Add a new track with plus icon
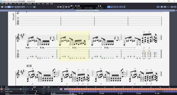177x95 pixels. point(2,87)
